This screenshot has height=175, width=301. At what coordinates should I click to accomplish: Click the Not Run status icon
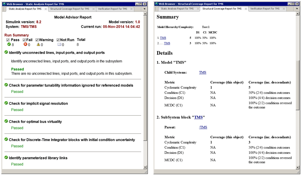coord(59,45)
